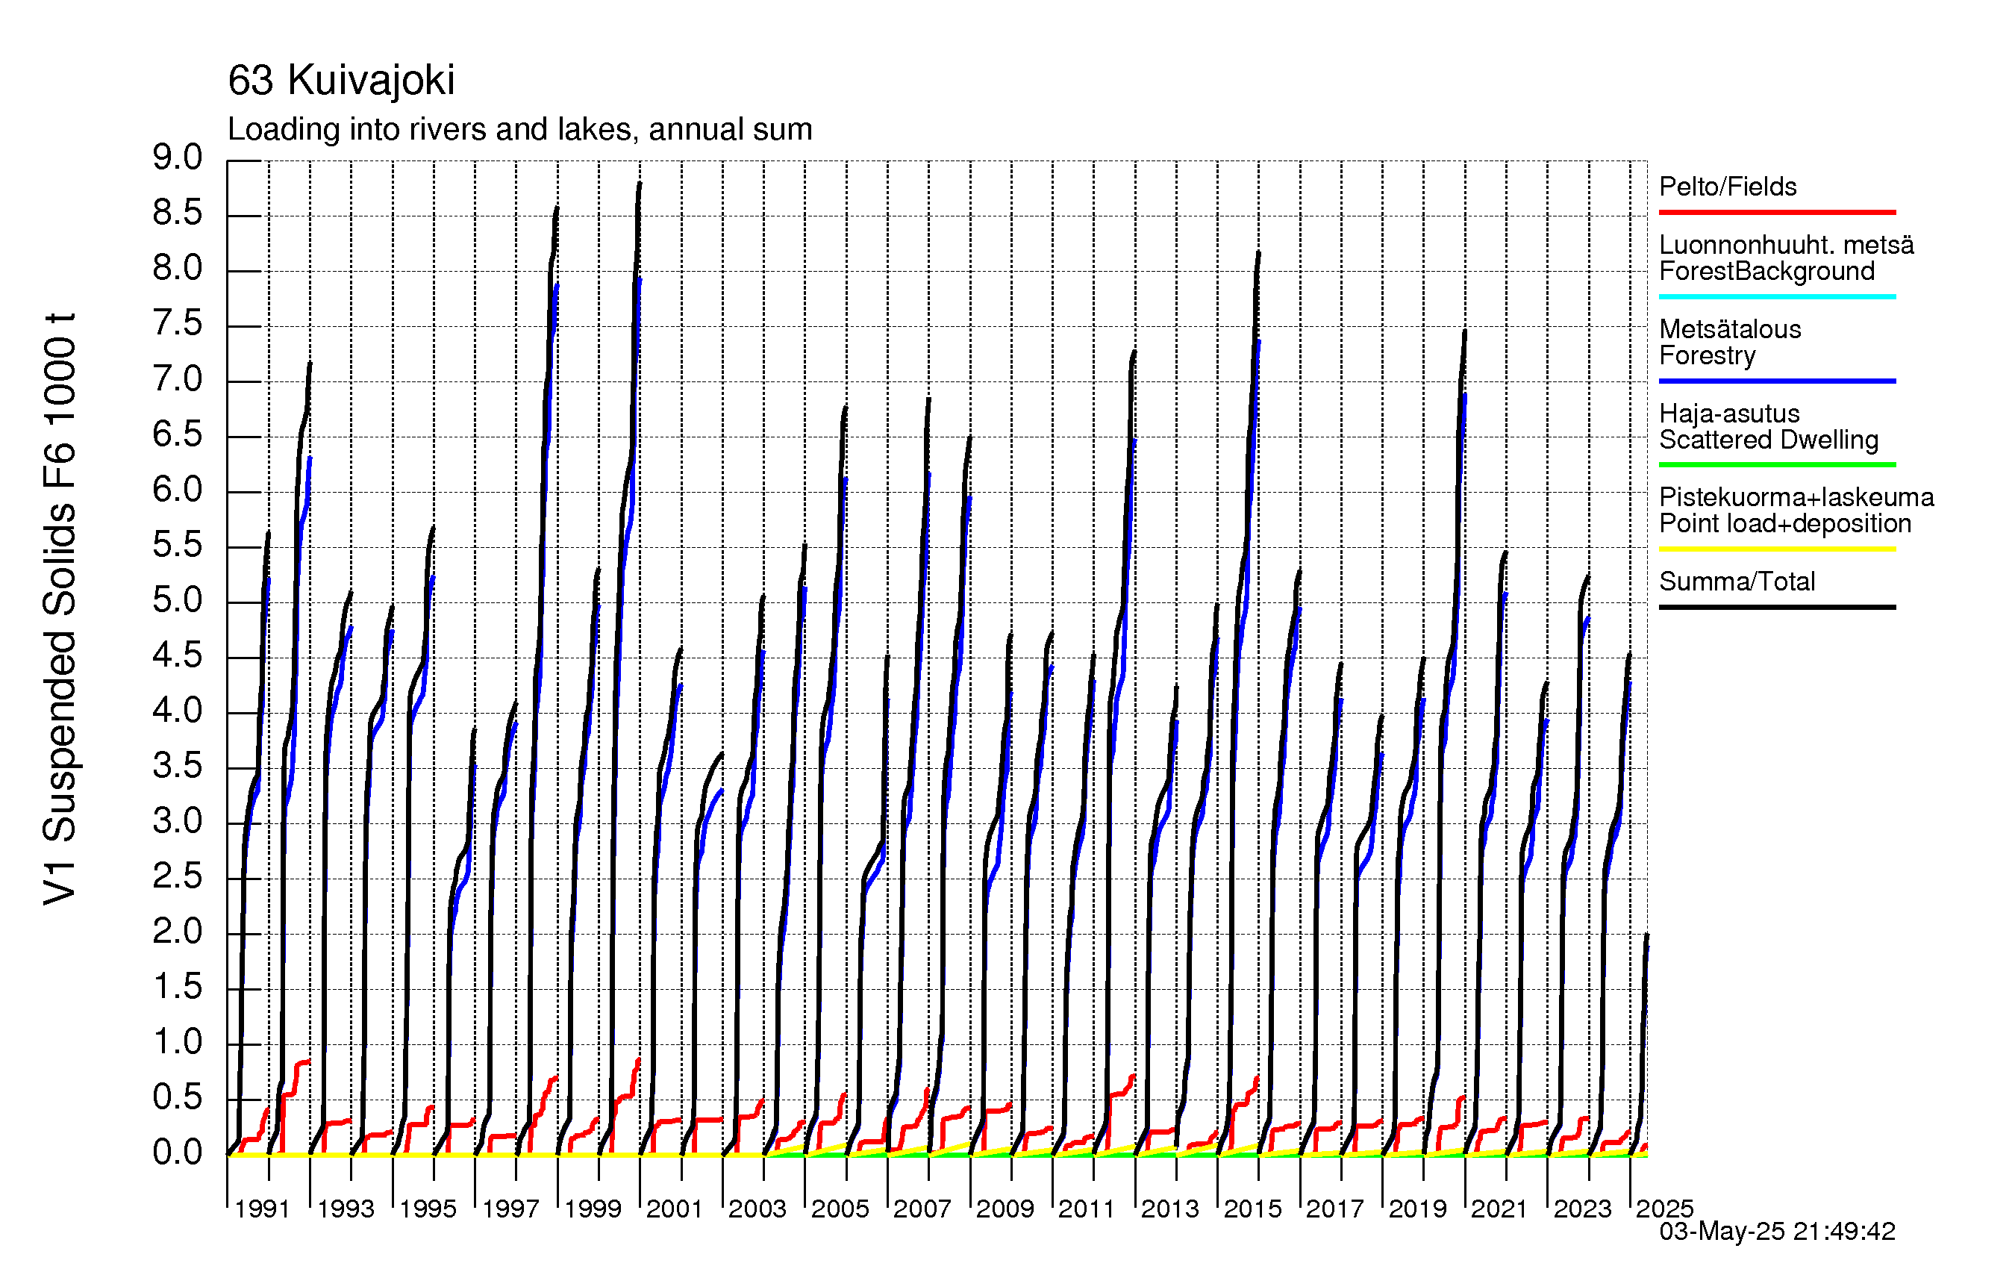Click the x-axis year label 2009

coord(1005,1209)
